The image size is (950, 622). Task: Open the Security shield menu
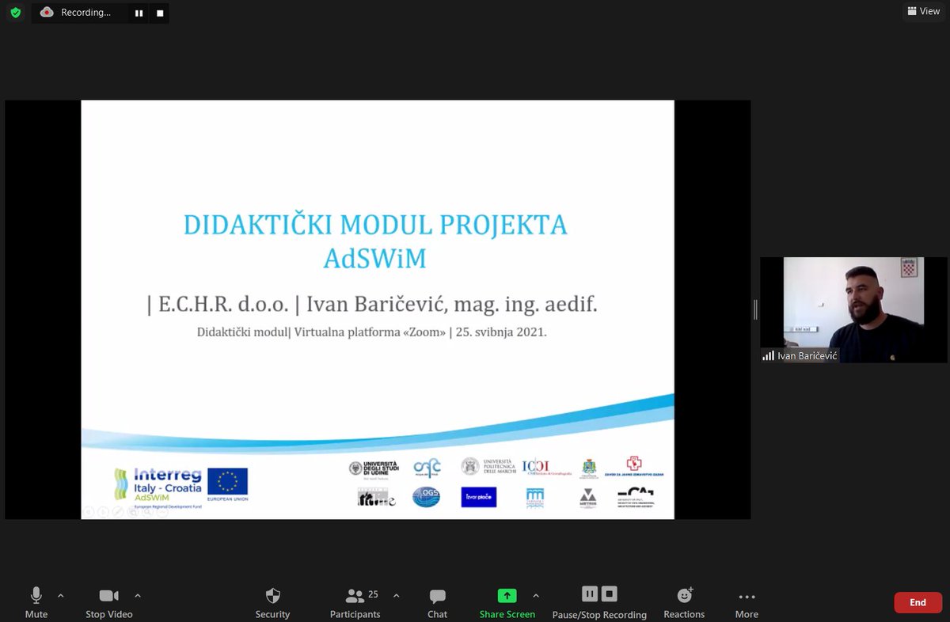pos(272,603)
